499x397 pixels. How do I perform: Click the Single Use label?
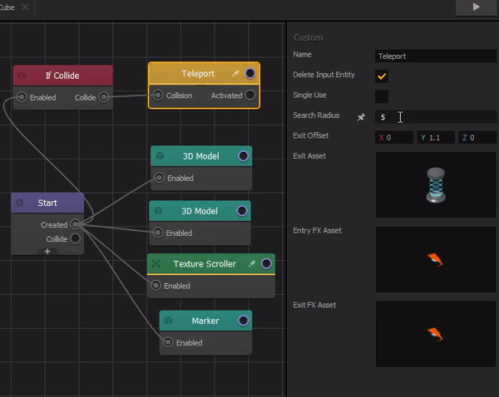[309, 95]
